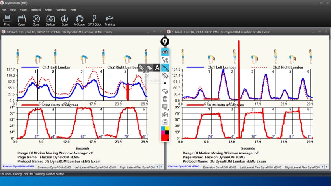
Task: Open the N-Scope tool
Action: pyautogui.click(x=79, y=20)
